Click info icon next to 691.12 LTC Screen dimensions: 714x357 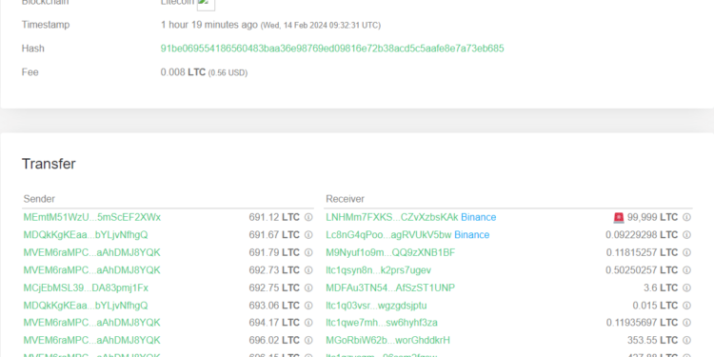(x=308, y=217)
